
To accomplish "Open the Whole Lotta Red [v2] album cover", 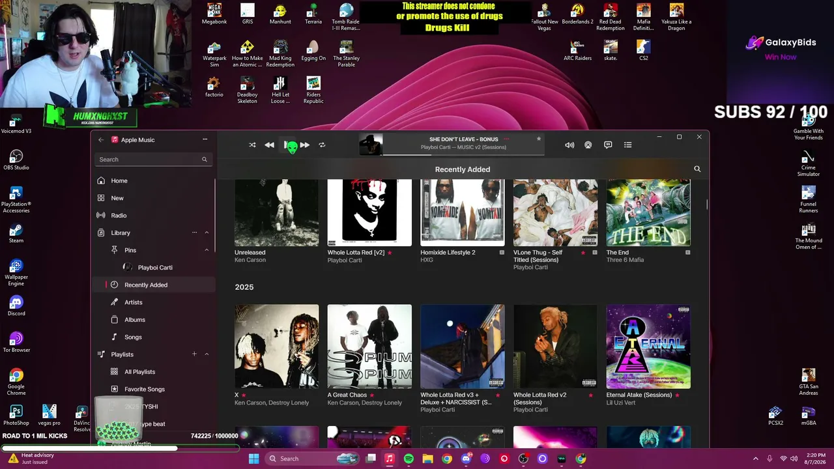I will click(369, 212).
